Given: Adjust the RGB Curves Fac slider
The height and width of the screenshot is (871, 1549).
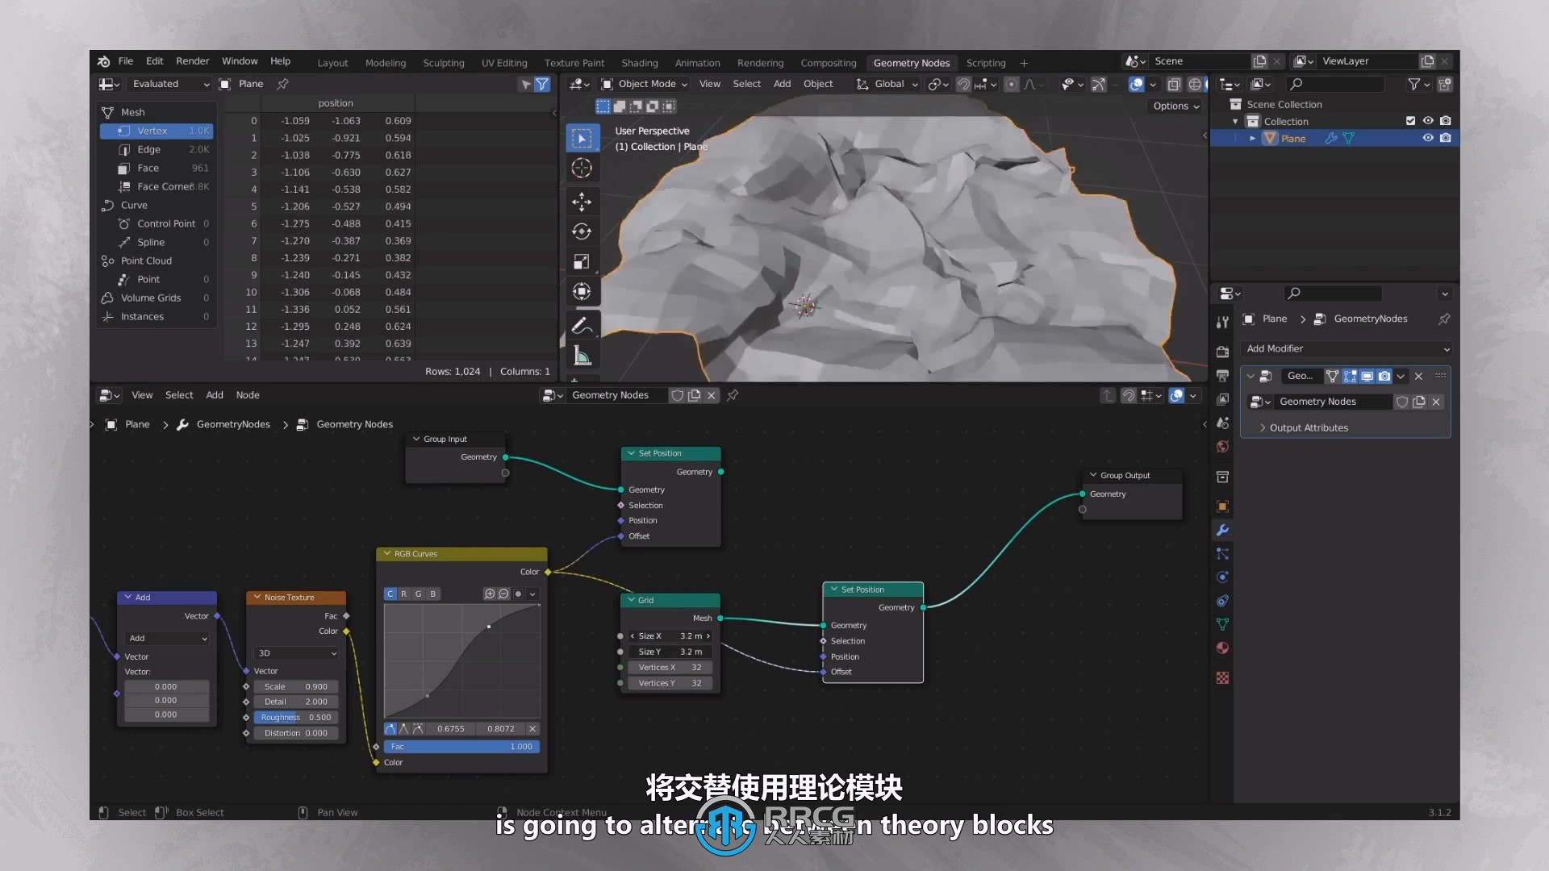Looking at the screenshot, I should (x=461, y=747).
